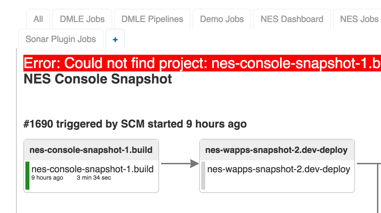Image resolution: width=381 pixels, height=213 pixels.
Task: Open the nes-wapps-snapshot-2.dev-deploy task link
Action: pyautogui.click(x=278, y=169)
